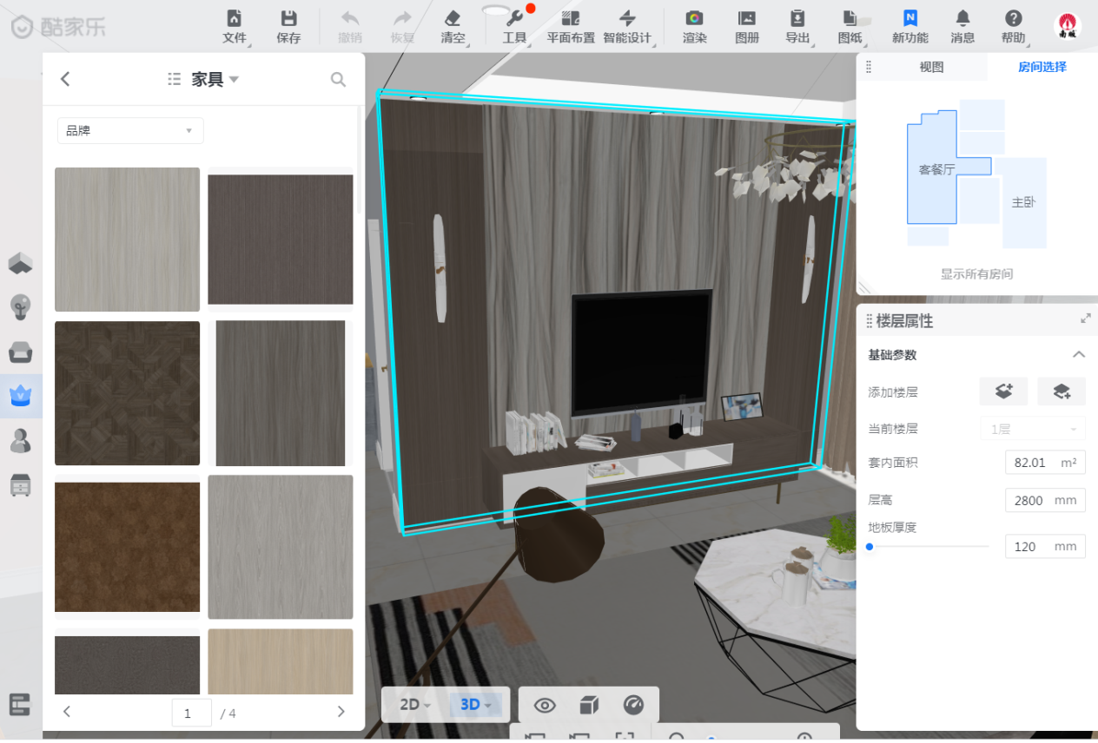Collapse the 基础参数 section
Viewport: 1098px width, 743px height.
pos(1079,355)
